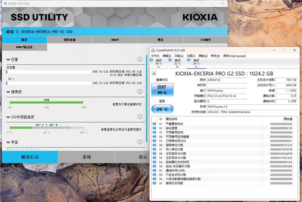Open info icon for the 健康度 section
This screenshot has height=202, width=302.
tap(140, 92)
